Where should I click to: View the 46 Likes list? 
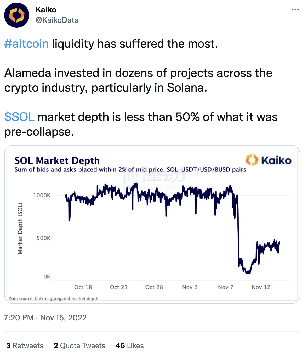click(130, 345)
